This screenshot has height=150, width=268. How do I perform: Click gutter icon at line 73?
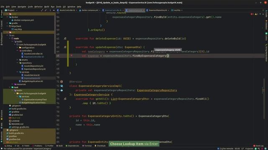tap(62, 90)
